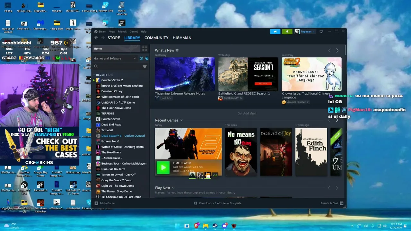Image resolution: width=411 pixels, height=231 pixels.
Task: Open Thaemine Extreme Release Notes link
Action: [180, 93]
